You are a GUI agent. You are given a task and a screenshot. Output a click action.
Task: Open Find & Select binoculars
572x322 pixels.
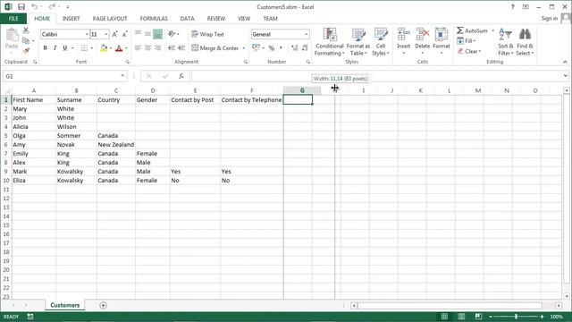point(525,42)
